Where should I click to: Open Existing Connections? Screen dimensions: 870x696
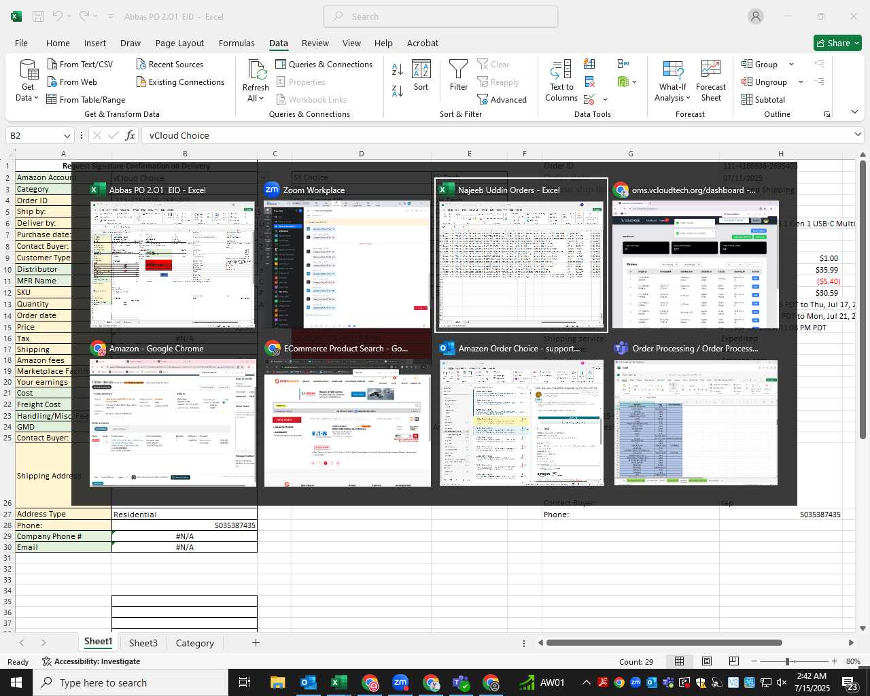click(x=180, y=82)
